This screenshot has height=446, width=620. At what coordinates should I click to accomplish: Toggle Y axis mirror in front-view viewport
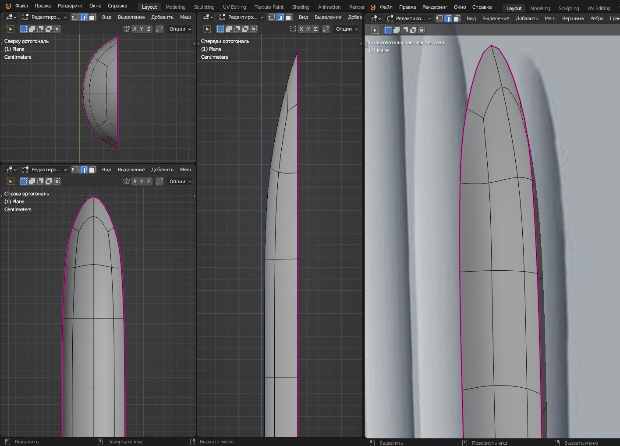point(308,29)
